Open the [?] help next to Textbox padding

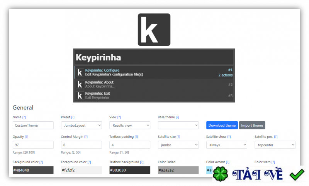pyautogui.click(x=136, y=137)
